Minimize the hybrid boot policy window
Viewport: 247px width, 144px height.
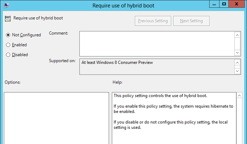tap(214, 5)
